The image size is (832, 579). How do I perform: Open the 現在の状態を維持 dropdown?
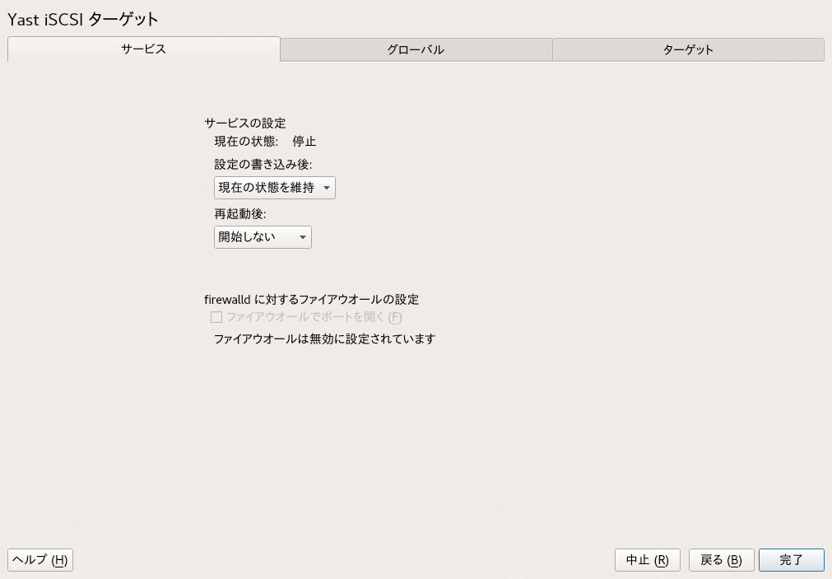point(274,188)
